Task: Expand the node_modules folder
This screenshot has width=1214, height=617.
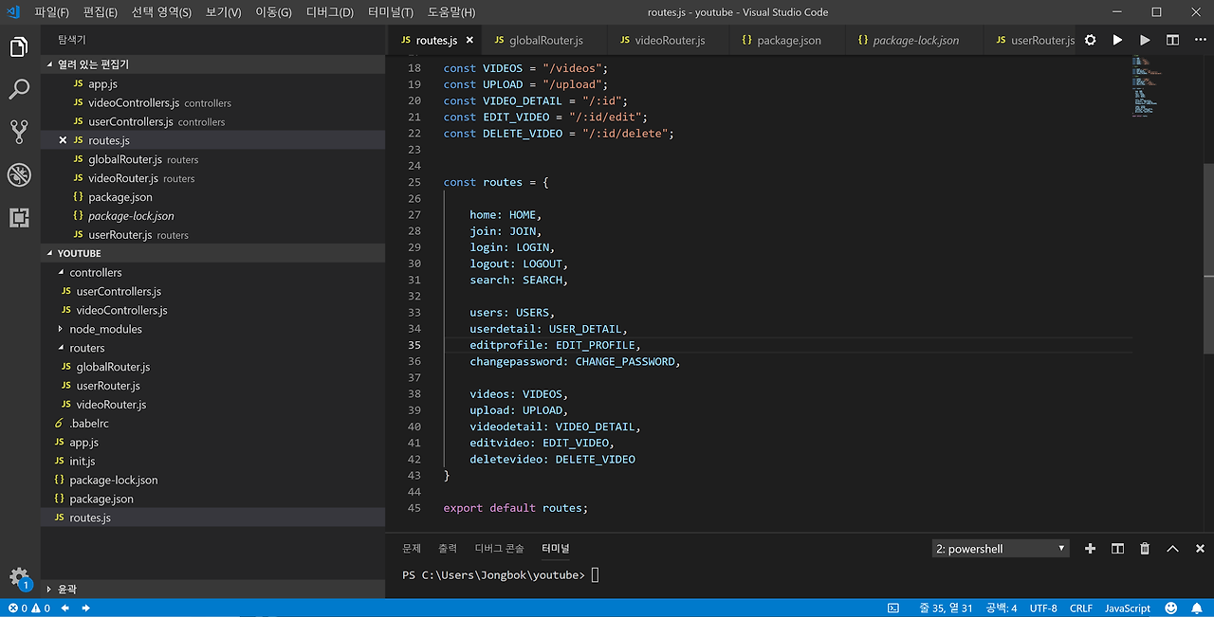Action: coord(104,329)
